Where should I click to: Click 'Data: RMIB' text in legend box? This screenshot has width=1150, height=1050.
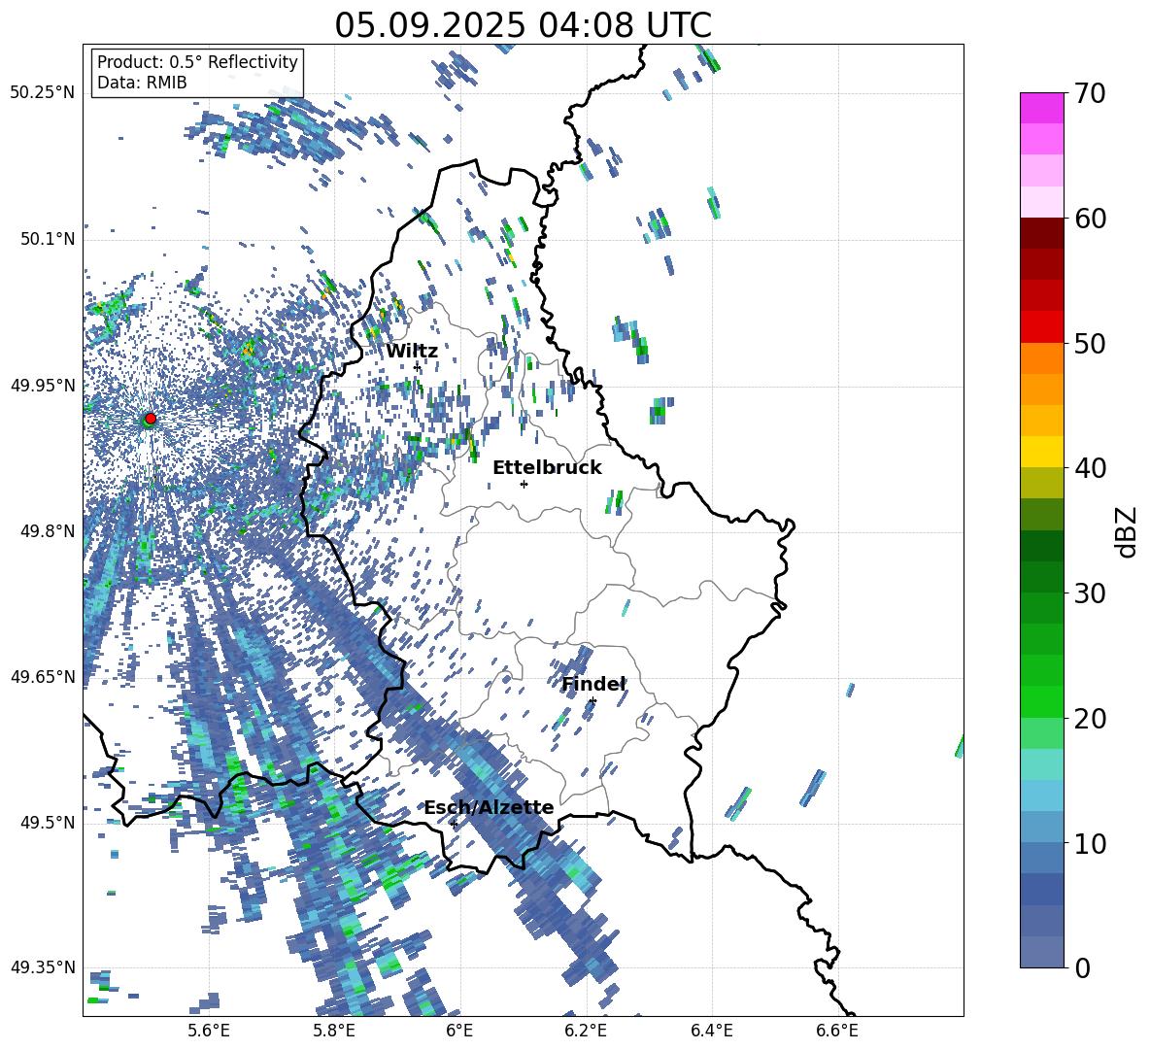tap(142, 83)
